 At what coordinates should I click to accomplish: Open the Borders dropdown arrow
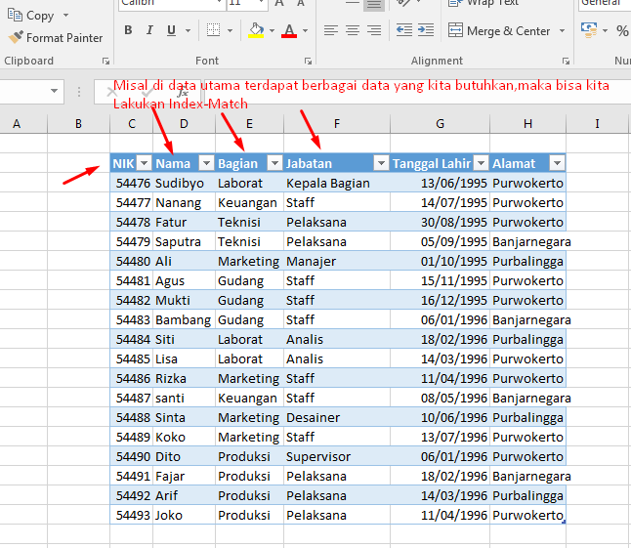(x=231, y=30)
